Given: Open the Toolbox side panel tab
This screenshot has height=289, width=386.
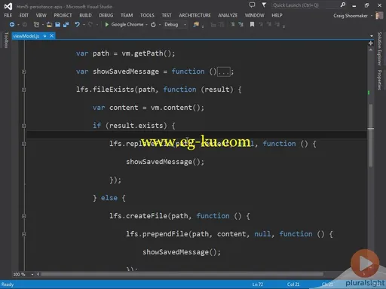Looking at the screenshot, I should click(6, 40).
